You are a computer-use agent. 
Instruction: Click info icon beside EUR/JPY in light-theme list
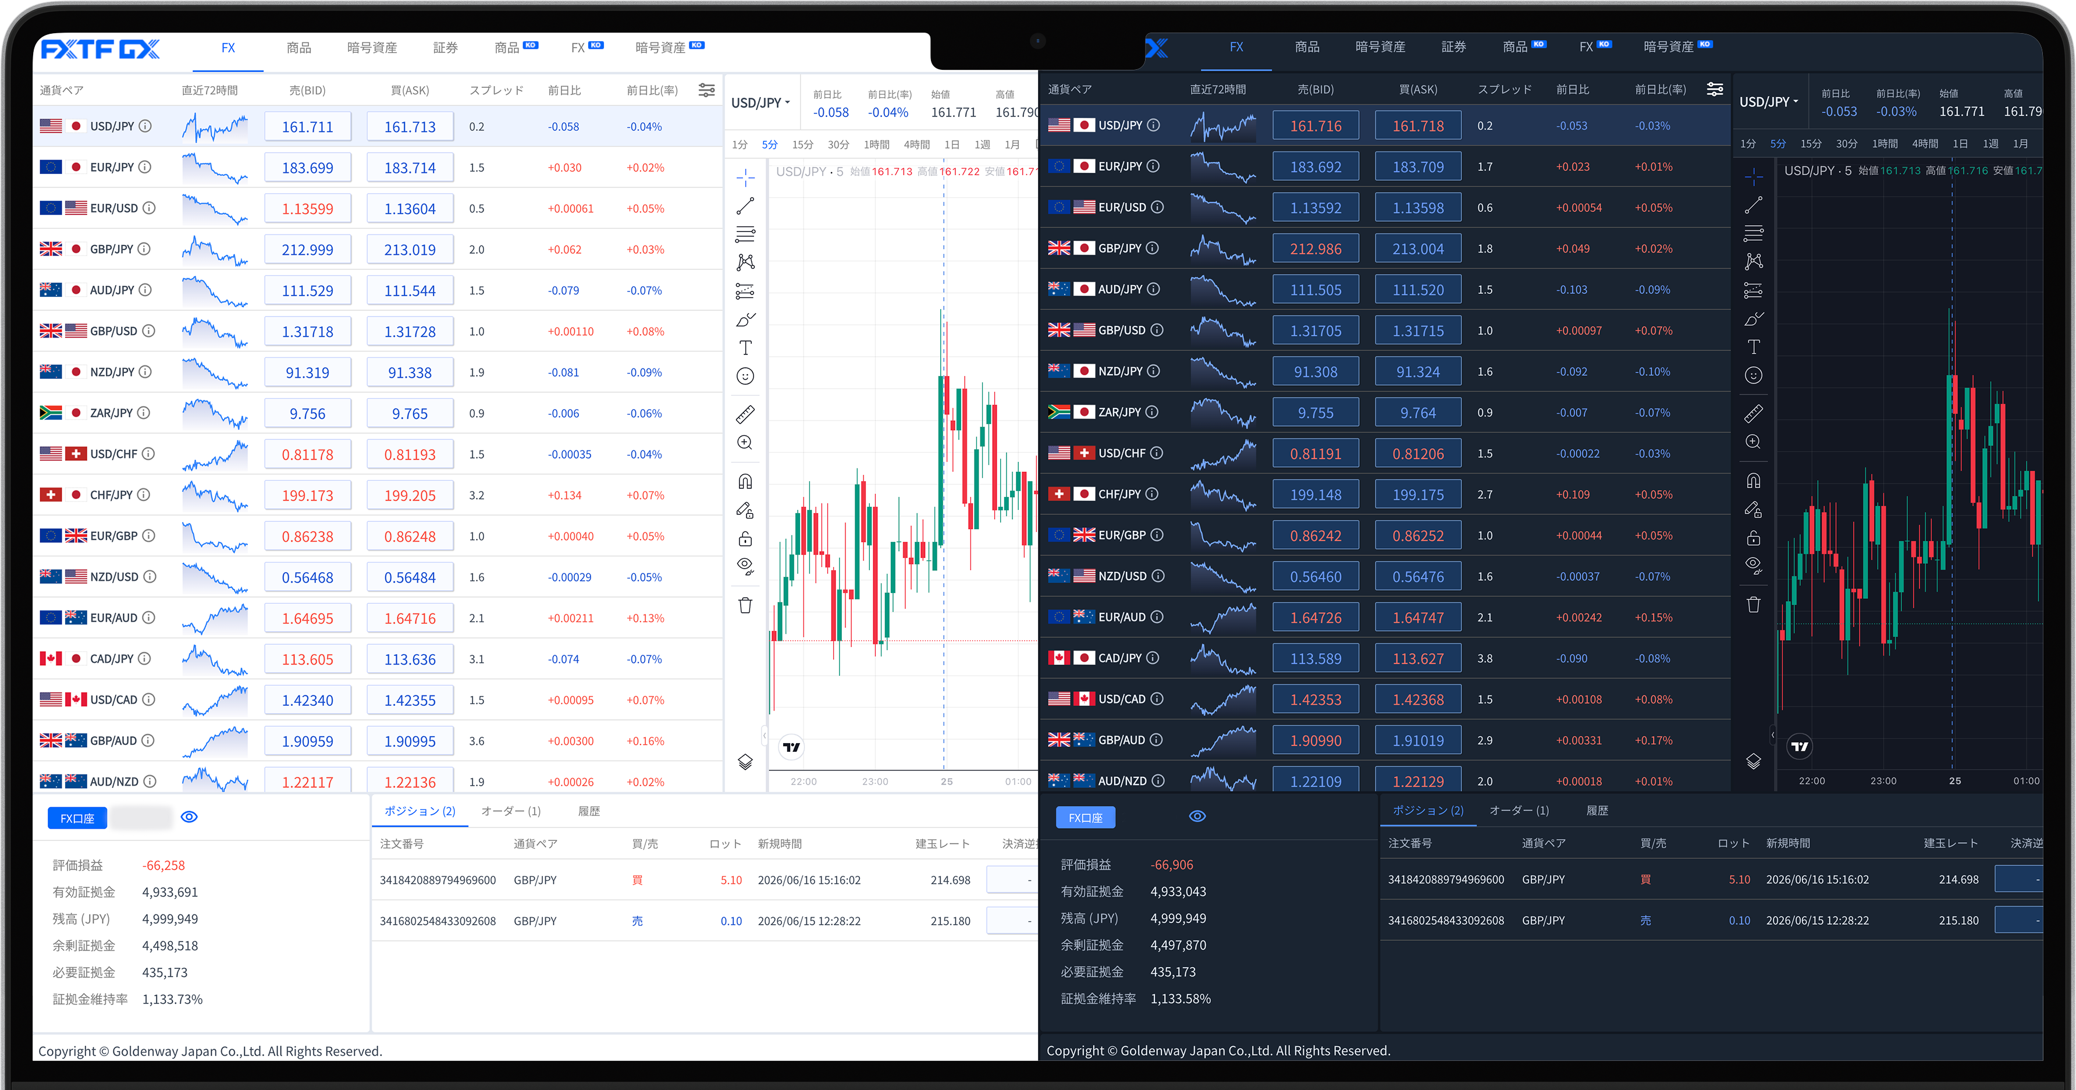(x=145, y=167)
